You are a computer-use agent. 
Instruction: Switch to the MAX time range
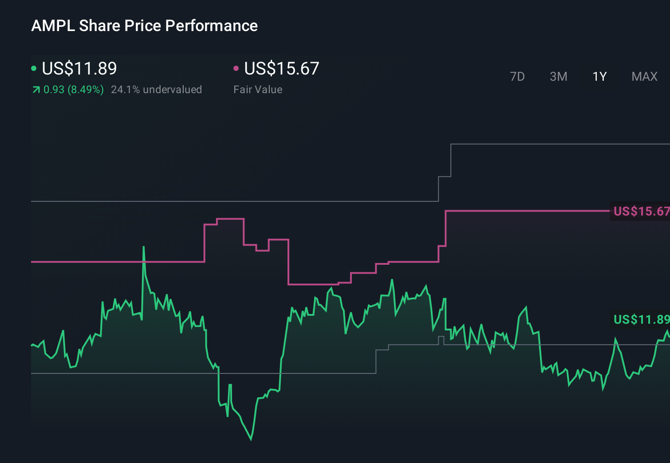pos(644,76)
